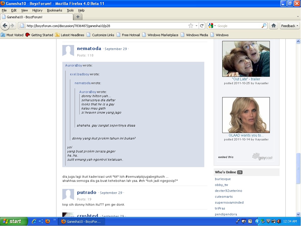Open online user cutesmarts' profile
301x226 pixels.
click(x=224, y=197)
